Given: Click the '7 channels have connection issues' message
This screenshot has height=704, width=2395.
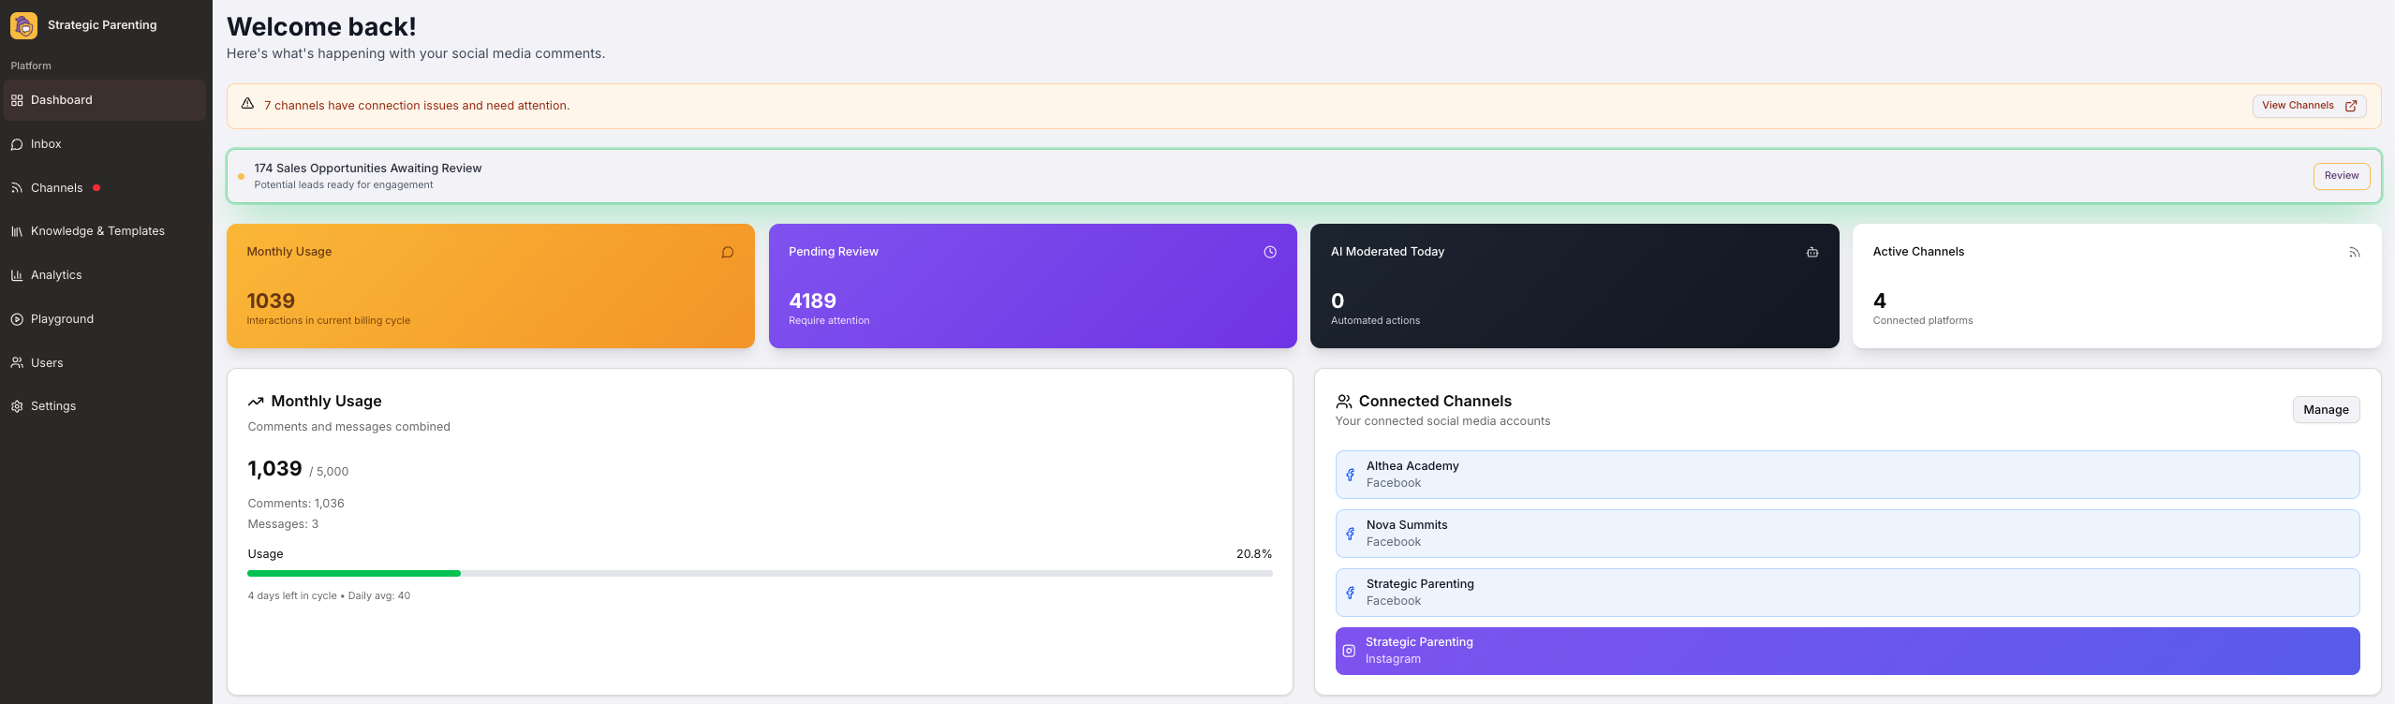Looking at the screenshot, I should (x=417, y=106).
